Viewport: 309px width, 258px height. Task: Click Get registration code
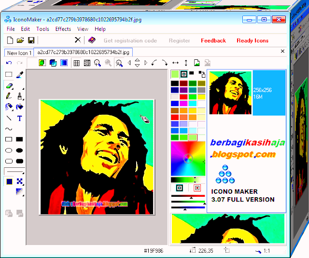click(x=130, y=41)
